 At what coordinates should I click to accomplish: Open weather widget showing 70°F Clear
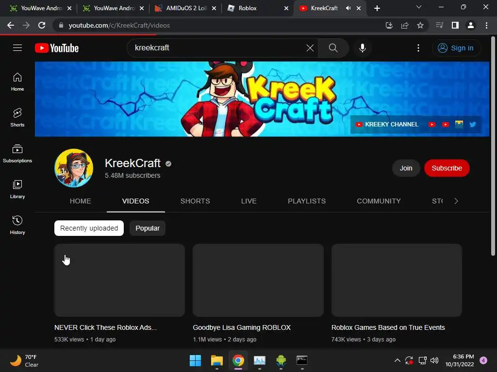(x=25, y=360)
